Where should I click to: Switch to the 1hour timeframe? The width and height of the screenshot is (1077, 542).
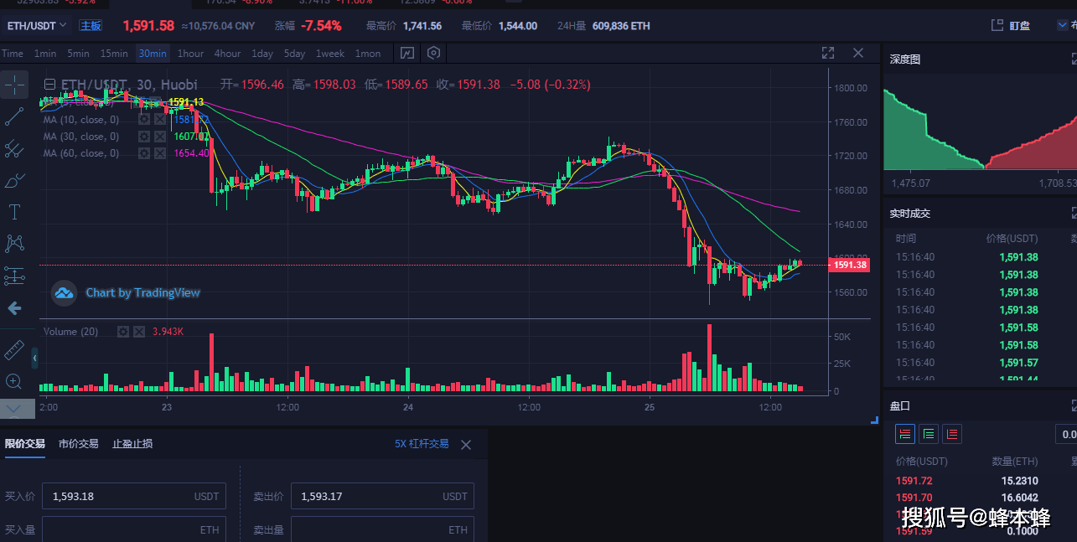[190, 54]
